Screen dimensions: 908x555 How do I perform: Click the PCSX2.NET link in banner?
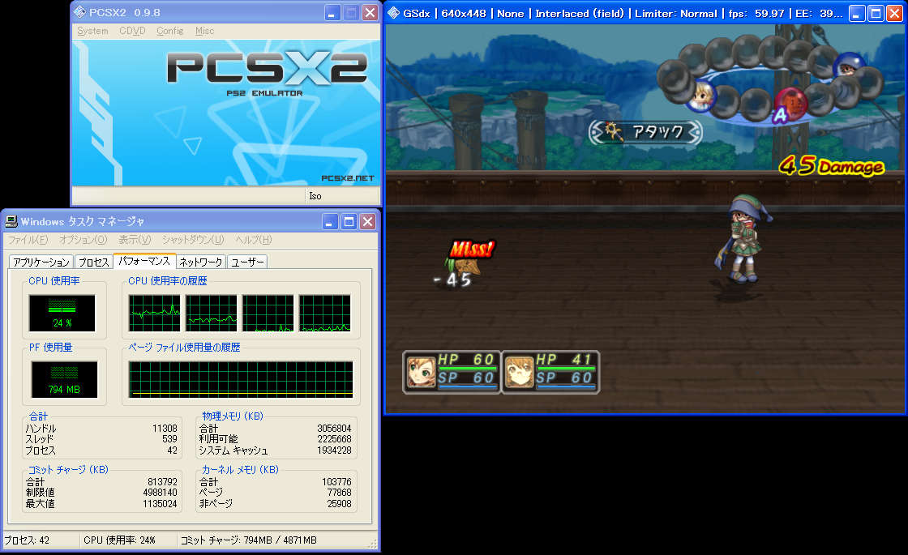point(348,178)
